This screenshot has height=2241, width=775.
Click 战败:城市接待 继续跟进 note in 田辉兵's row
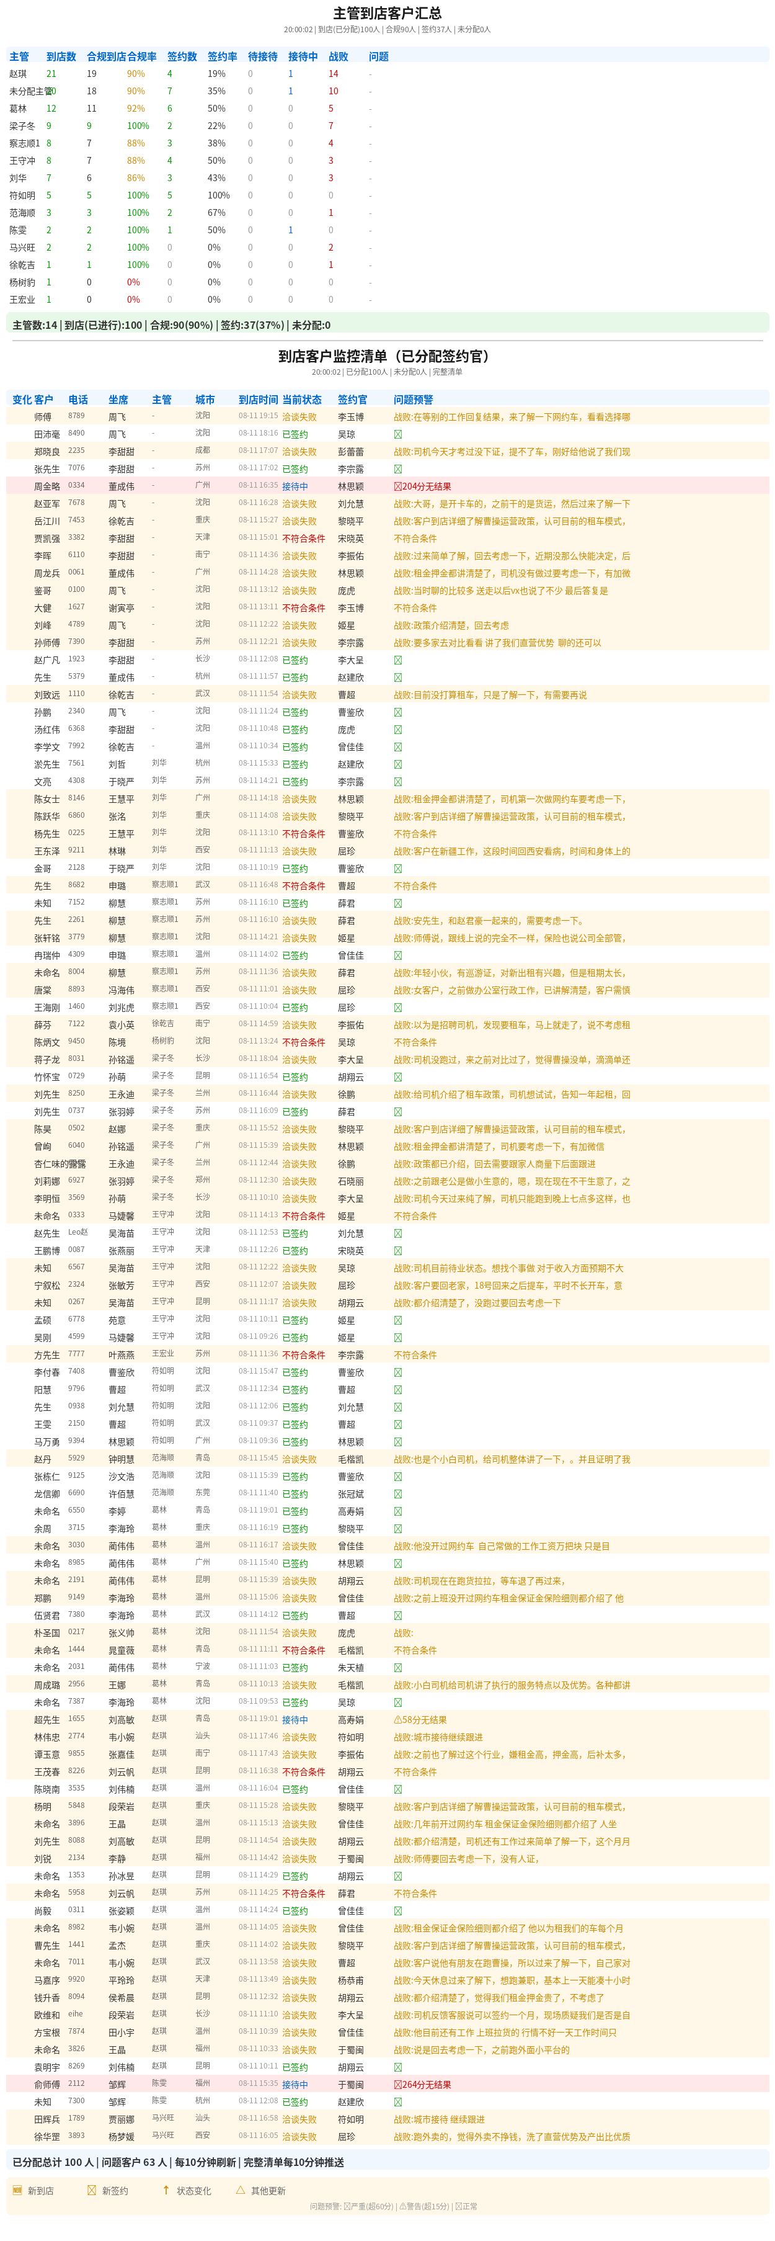439,2119
